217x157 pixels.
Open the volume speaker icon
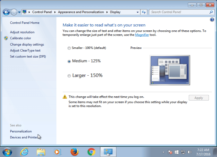click(x=189, y=152)
